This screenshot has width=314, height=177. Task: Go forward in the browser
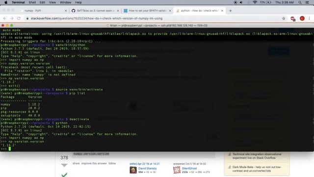click(12, 18)
